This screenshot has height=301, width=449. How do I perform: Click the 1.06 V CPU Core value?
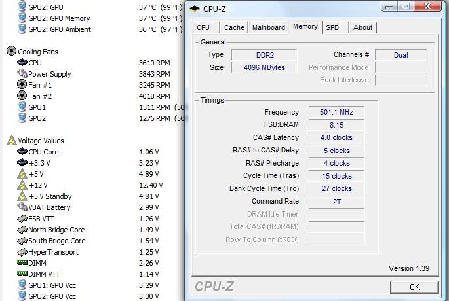(149, 152)
